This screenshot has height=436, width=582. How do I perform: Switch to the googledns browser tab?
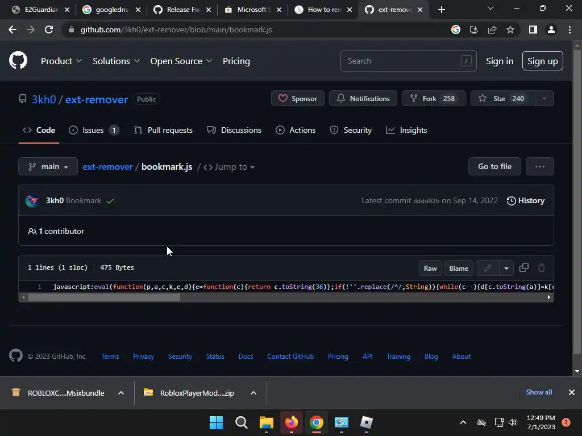tap(111, 10)
